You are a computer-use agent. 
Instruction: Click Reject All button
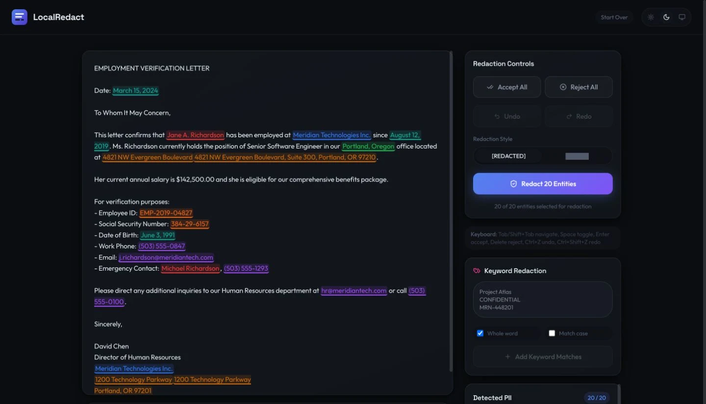click(x=579, y=87)
